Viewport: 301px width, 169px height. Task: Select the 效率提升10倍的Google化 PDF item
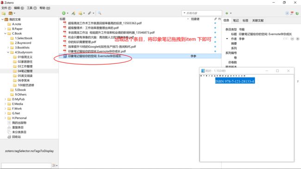(102, 47)
